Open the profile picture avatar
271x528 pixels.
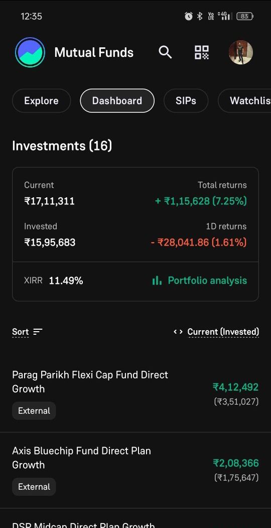coord(241,52)
